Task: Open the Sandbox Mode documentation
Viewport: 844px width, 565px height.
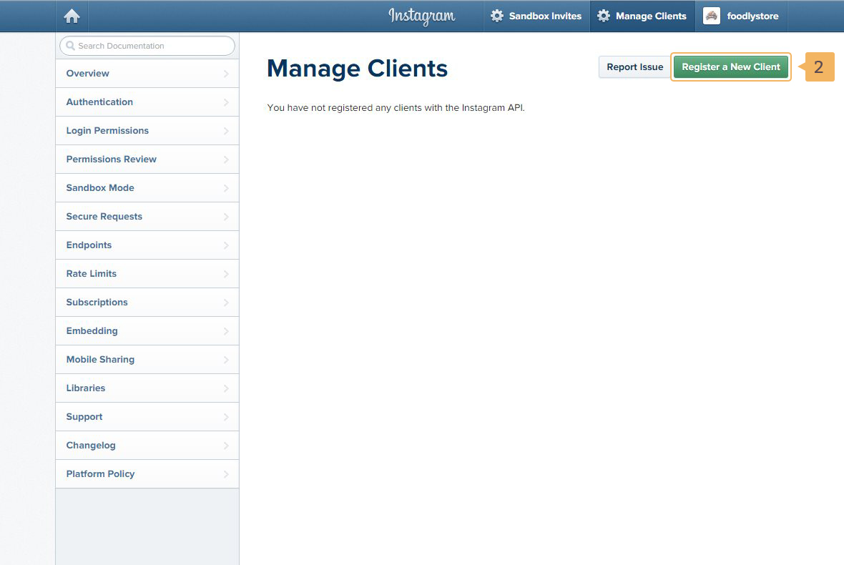Action: pyautogui.click(x=100, y=188)
